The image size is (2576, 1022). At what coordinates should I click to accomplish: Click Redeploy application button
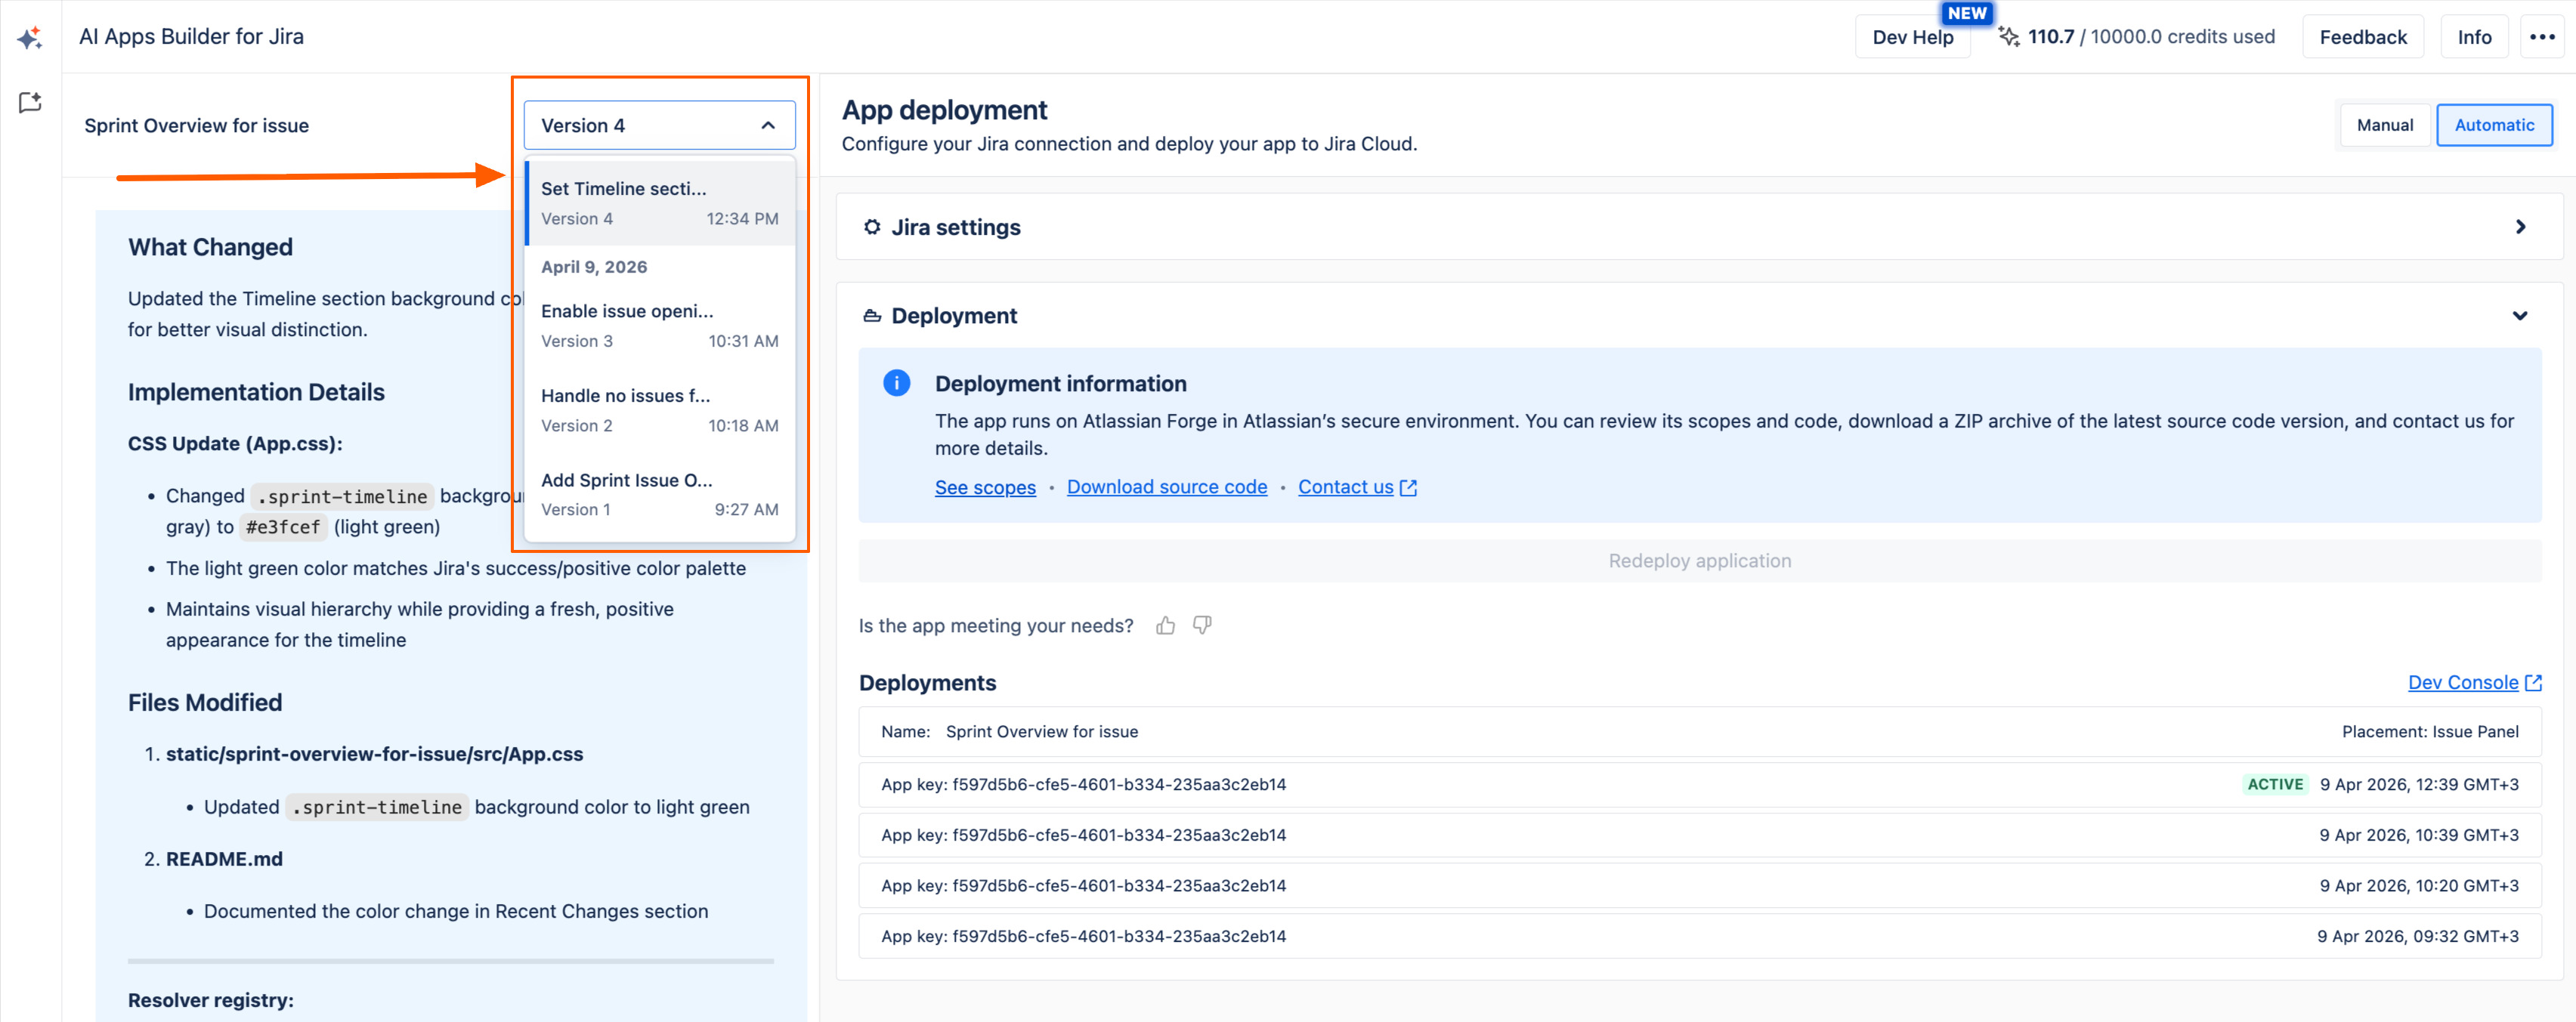point(1699,561)
